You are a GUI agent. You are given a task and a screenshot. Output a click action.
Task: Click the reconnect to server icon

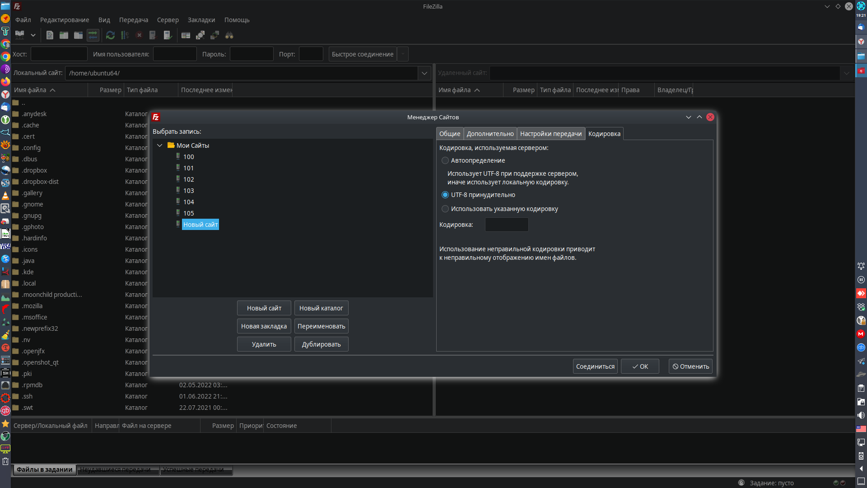pos(168,35)
